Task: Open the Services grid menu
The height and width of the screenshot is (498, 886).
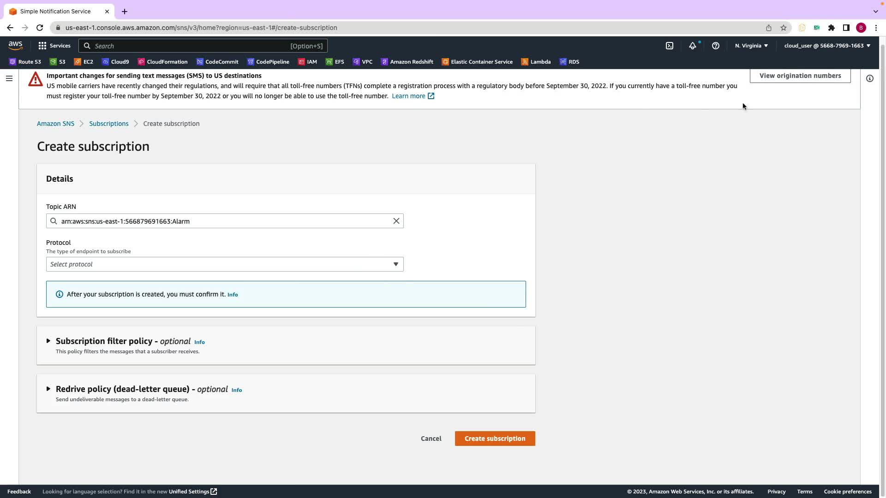Action: (x=54, y=46)
